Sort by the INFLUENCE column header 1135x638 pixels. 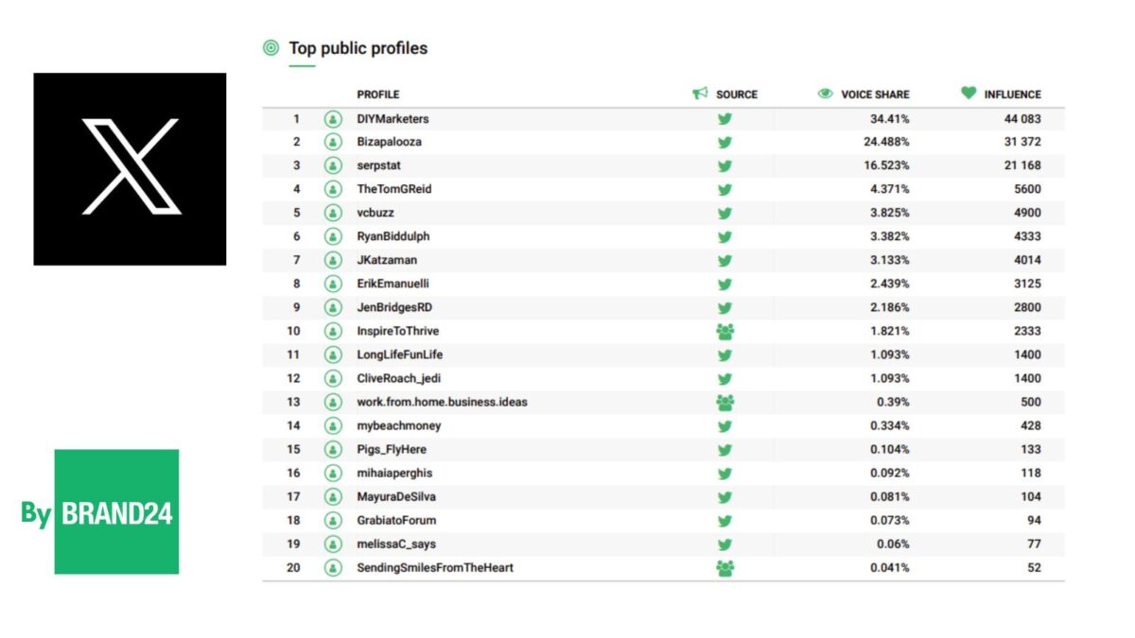click(x=1012, y=95)
